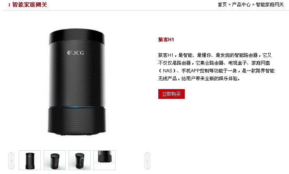The image size is (289, 174).
Task: Select the third thumbnail showing the angled view
Action: [x=79, y=160]
